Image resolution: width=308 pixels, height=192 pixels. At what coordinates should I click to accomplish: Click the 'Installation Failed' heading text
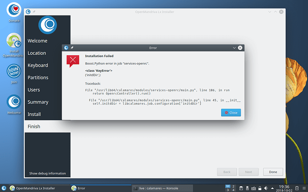tap(99, 56)
